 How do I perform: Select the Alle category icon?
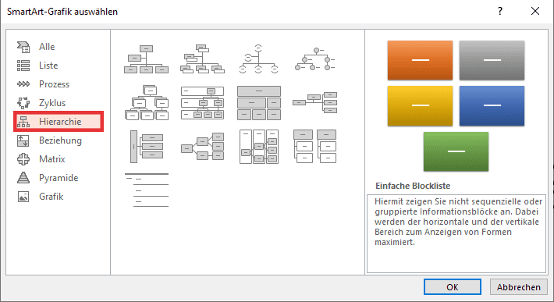pyautogui.click(x=23, y=47)
